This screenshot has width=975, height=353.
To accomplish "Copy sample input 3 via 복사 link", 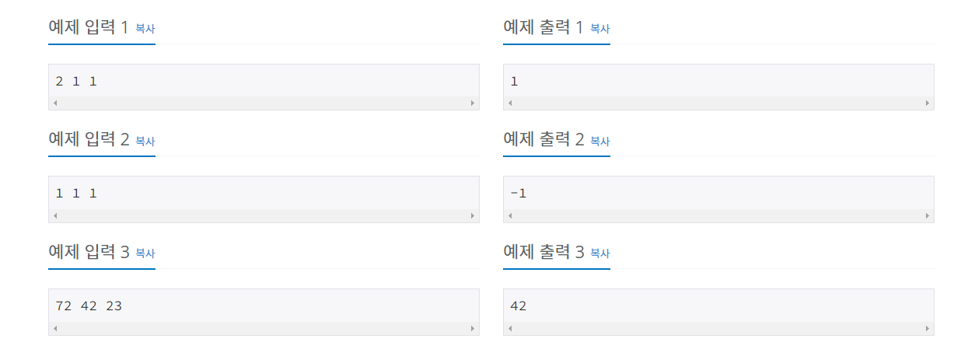I will tap(145, 253).
